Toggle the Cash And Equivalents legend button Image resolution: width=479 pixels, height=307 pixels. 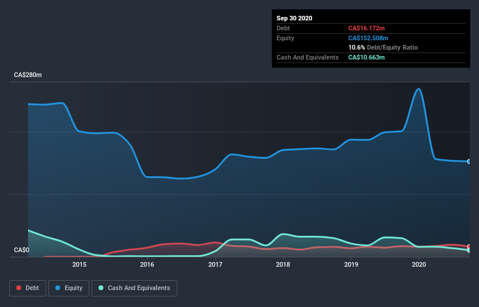(134, 288)
